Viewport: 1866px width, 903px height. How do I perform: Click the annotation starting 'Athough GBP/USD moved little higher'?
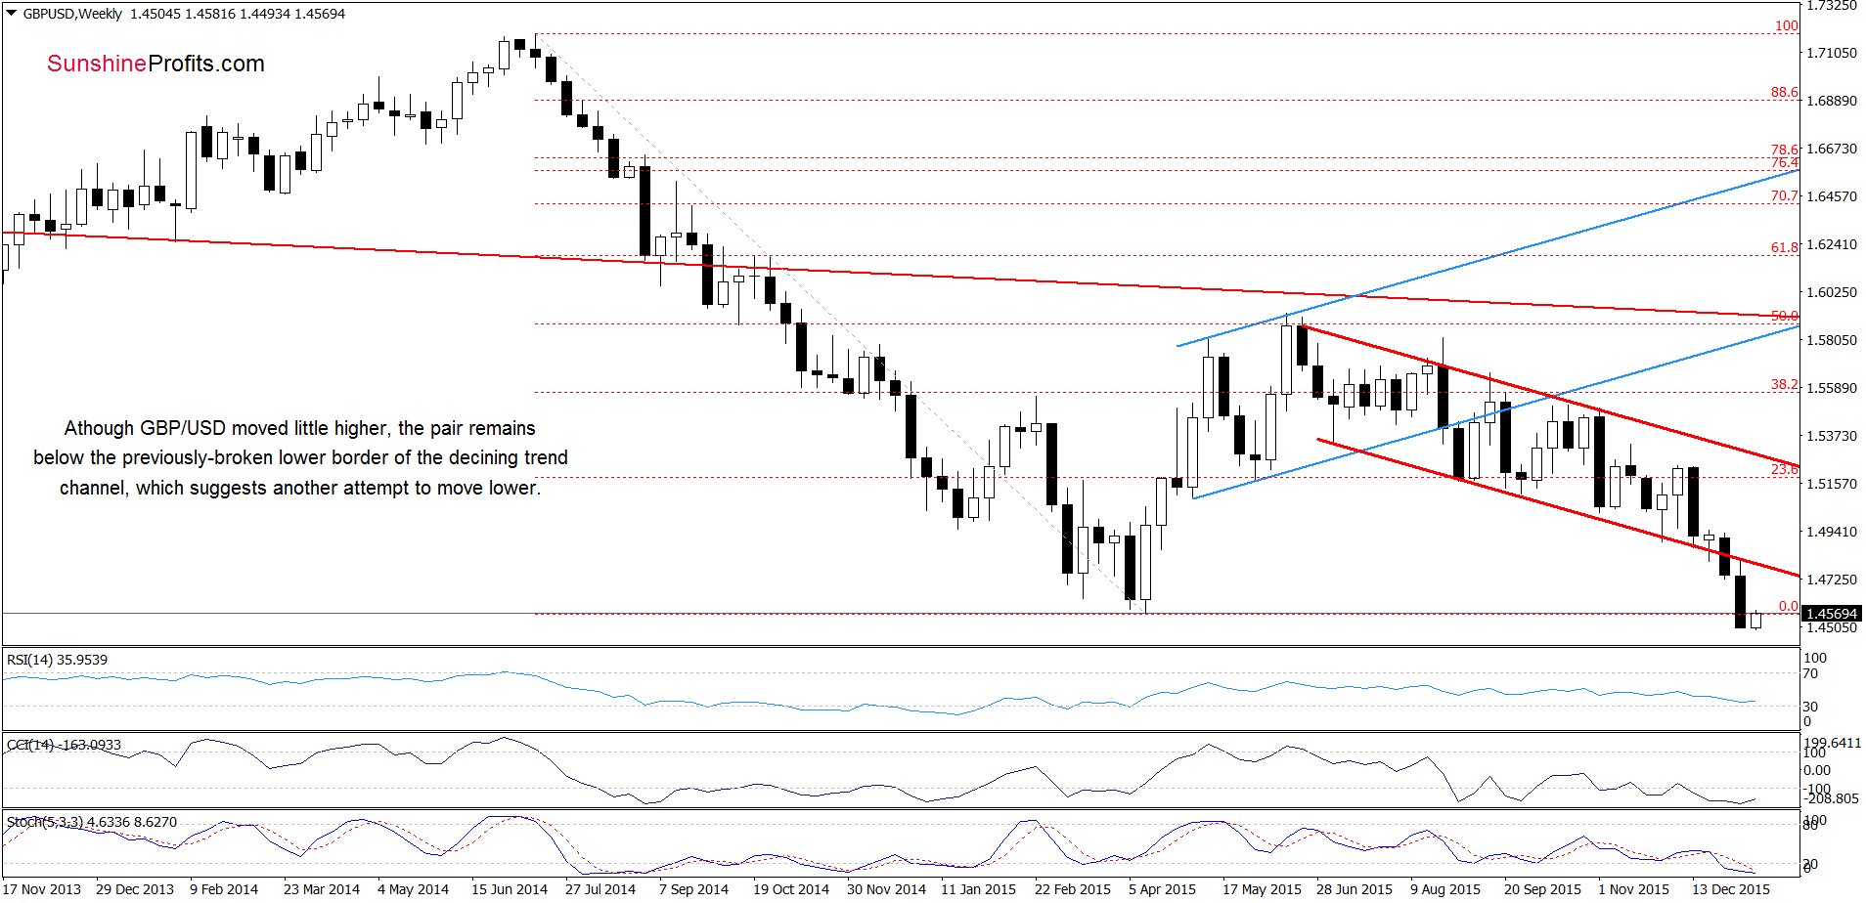click(300, 458)
